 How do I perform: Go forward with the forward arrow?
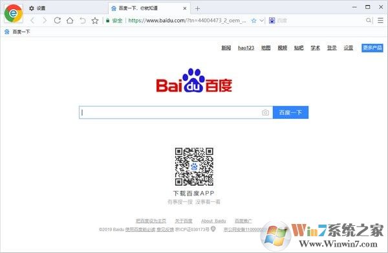click(x=45, y=21)
